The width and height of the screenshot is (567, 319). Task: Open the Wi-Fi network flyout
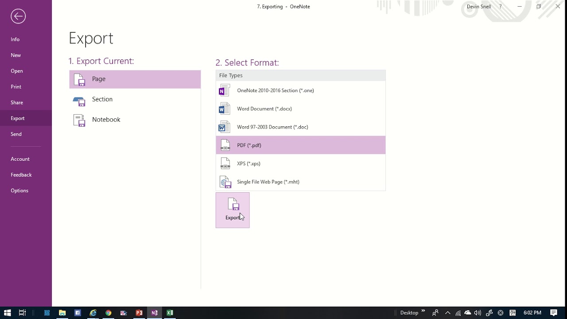(458, 313)
